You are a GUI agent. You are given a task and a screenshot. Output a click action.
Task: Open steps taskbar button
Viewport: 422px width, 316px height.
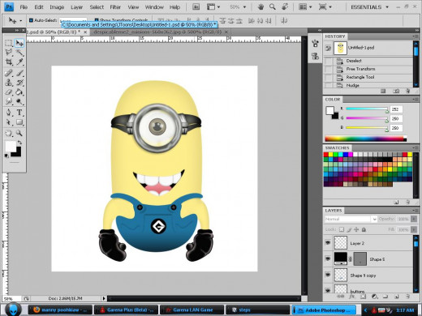click(x=257, y=310)
